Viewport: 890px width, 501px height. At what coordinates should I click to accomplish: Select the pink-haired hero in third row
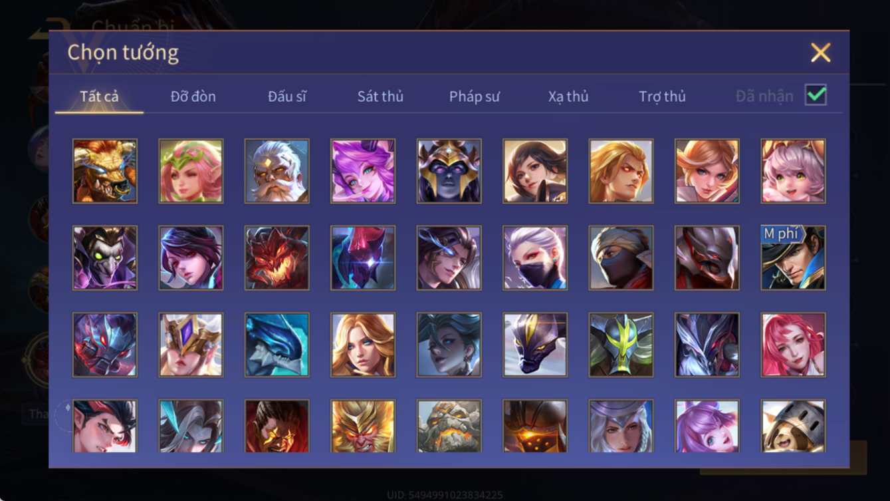pyautogui.click(x=793, y=345)
